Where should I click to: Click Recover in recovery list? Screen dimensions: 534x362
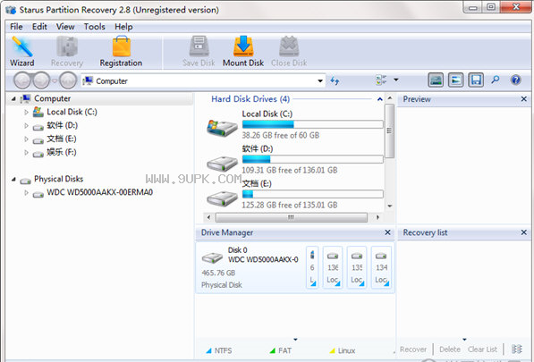coord(413,349)
